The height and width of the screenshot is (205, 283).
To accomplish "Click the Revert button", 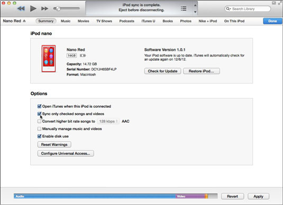I will (x=232, y=196).
